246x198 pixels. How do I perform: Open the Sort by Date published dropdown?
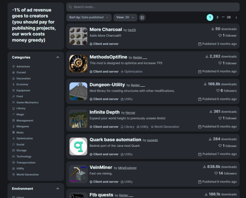coord(89,17)
